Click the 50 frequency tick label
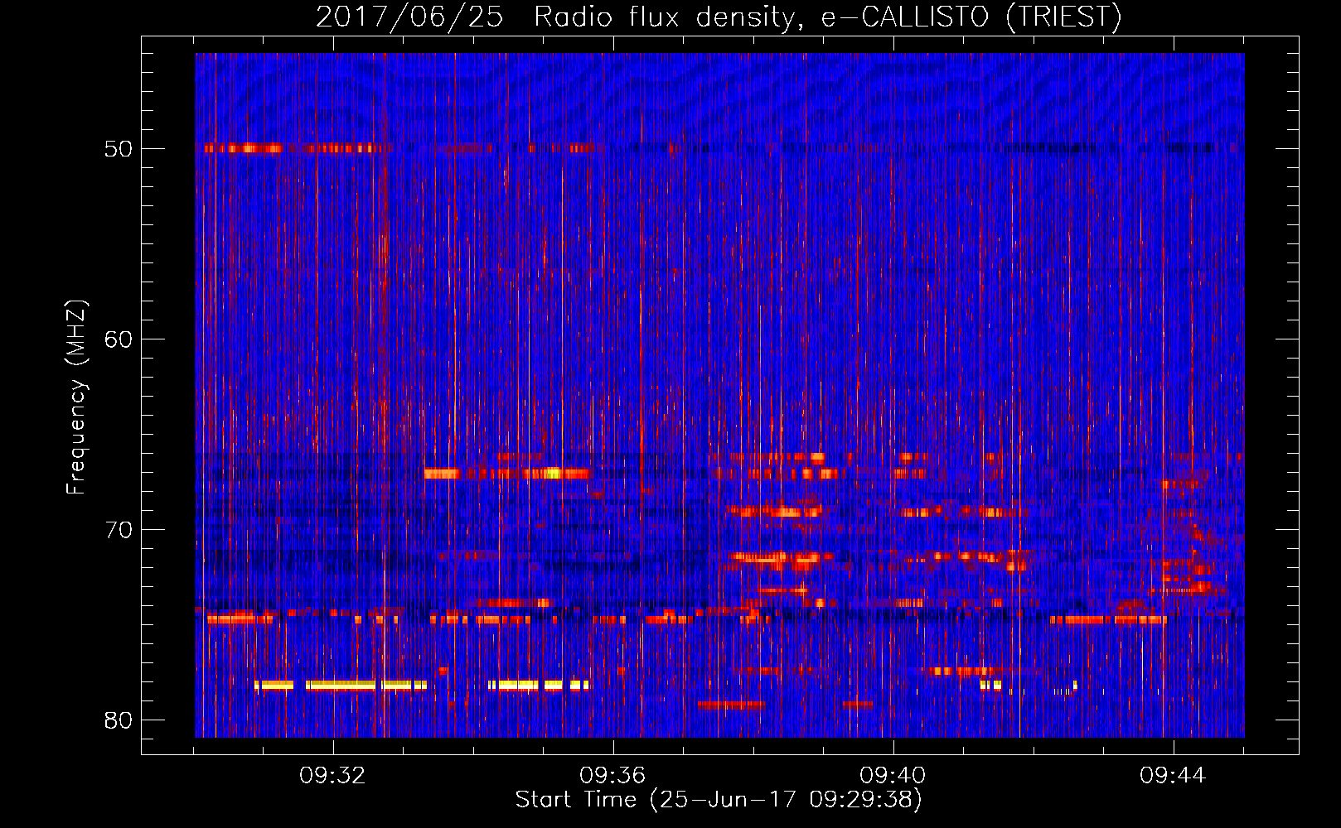Screen dimensions: 1341x828 pyautogui.click(x=119, y=149)
